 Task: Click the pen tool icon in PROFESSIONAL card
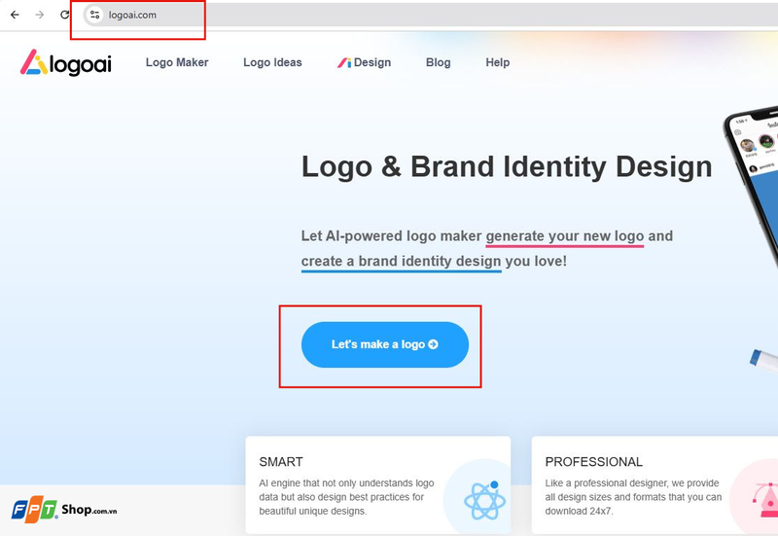(x=766, y=500)
